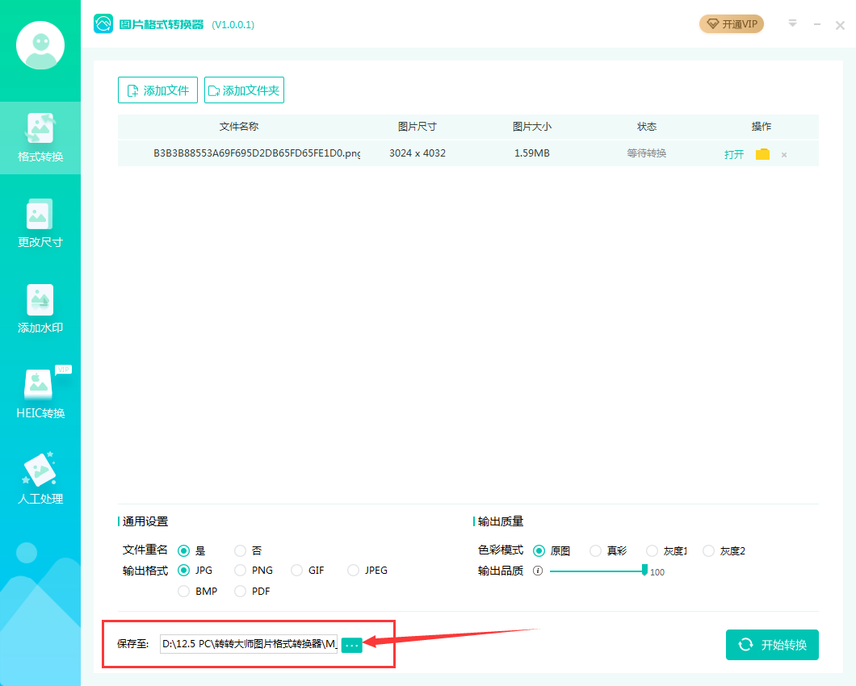Expand the title bar arrow menu
The height and width of the screenshot is (686, 856).
coord(792,24)
